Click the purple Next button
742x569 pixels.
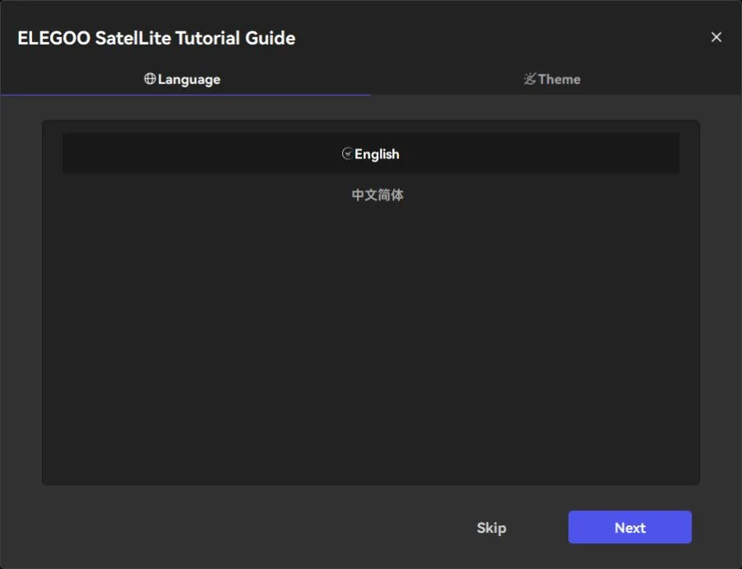(629, 528)
